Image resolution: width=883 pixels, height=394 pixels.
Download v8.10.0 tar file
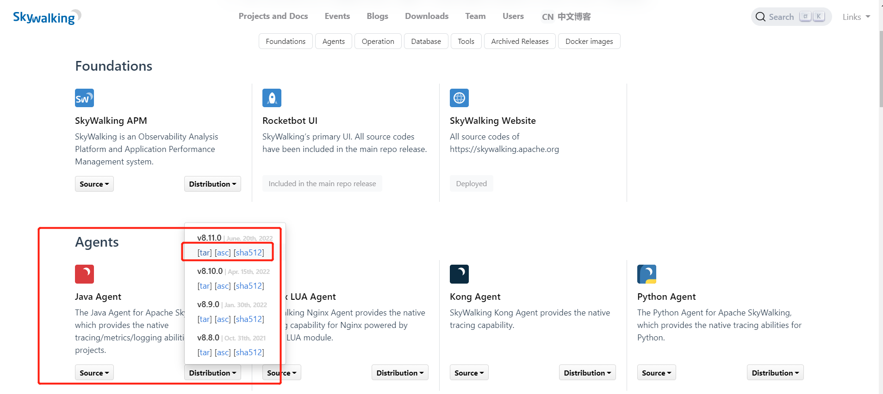(205, 286)
